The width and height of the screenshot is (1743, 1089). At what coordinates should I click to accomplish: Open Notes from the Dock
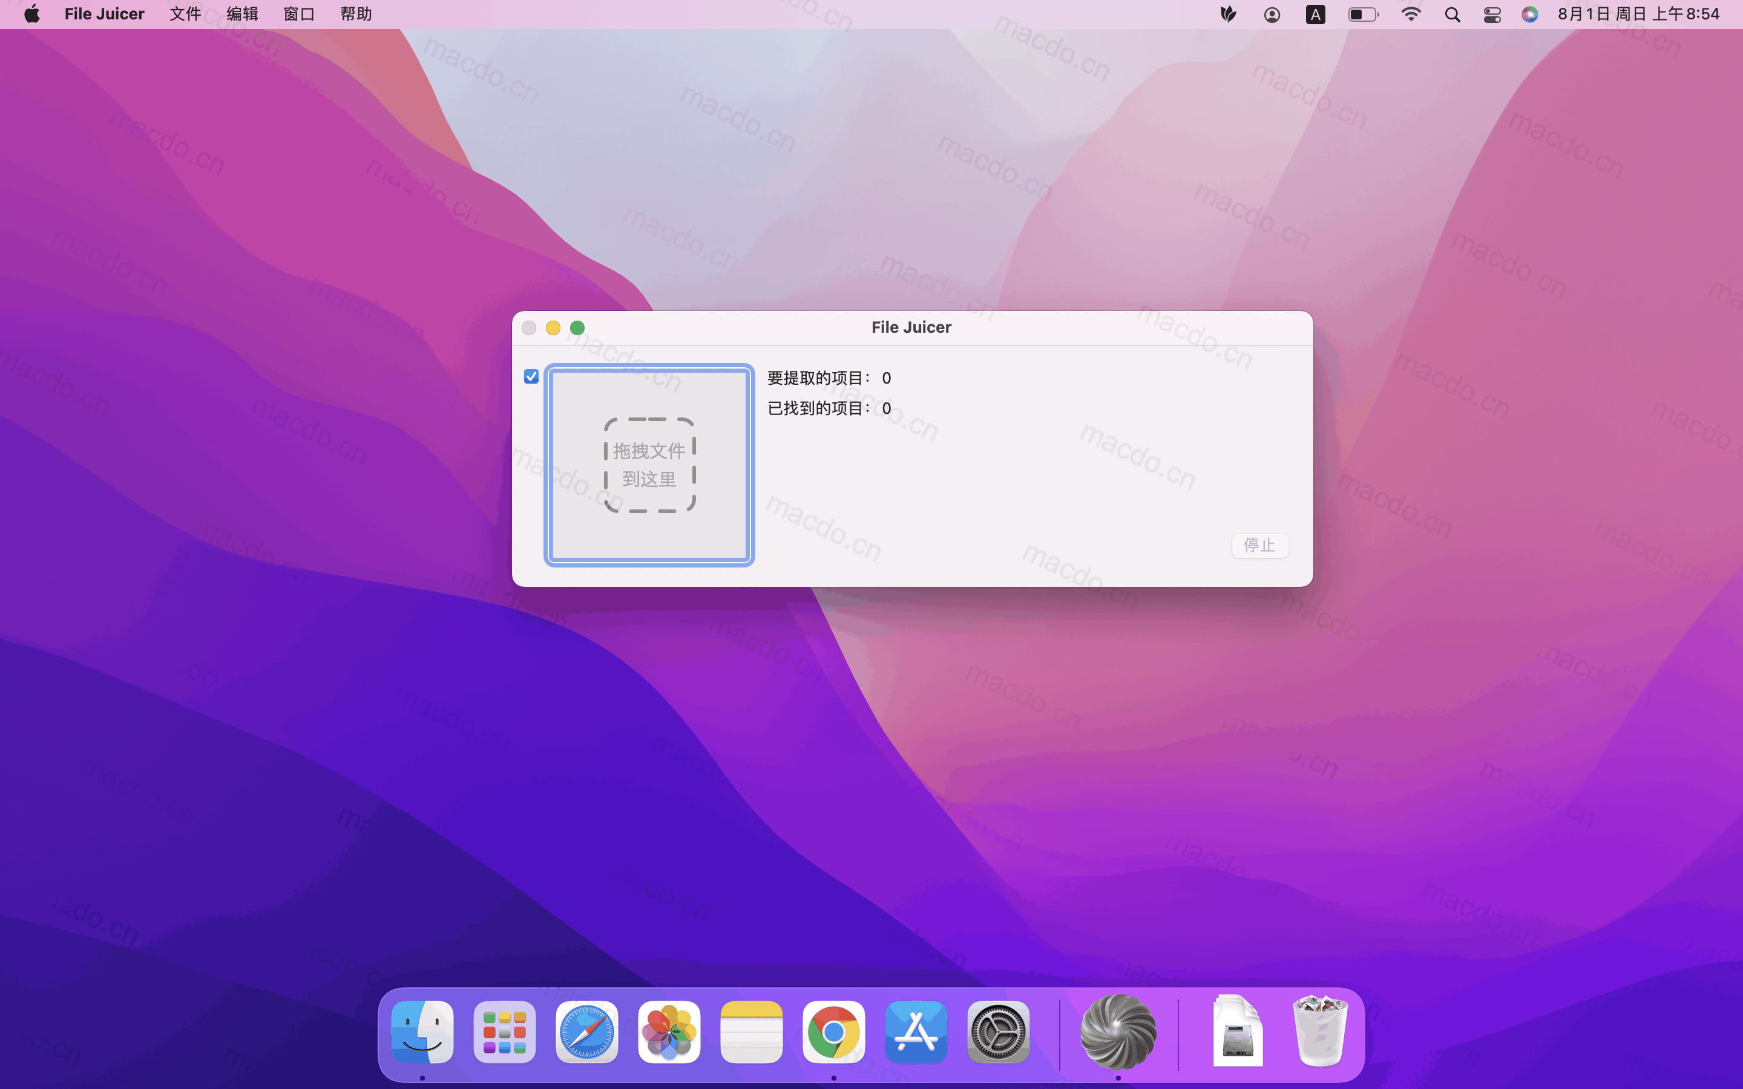tap(751, 1032)
